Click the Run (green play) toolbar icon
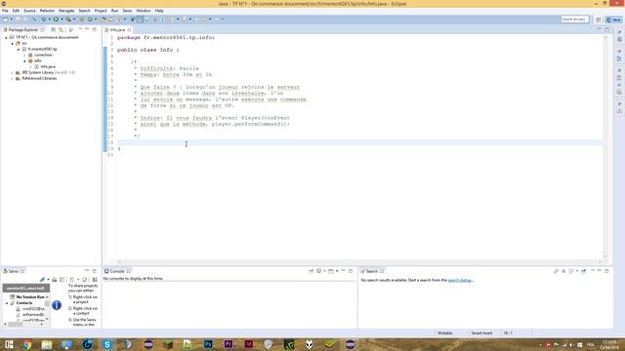The image size is (625, 351). (56, 19)
